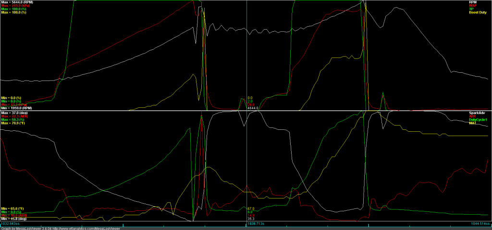
Task: Click the AFR legend label
Action: coord(473,116)
